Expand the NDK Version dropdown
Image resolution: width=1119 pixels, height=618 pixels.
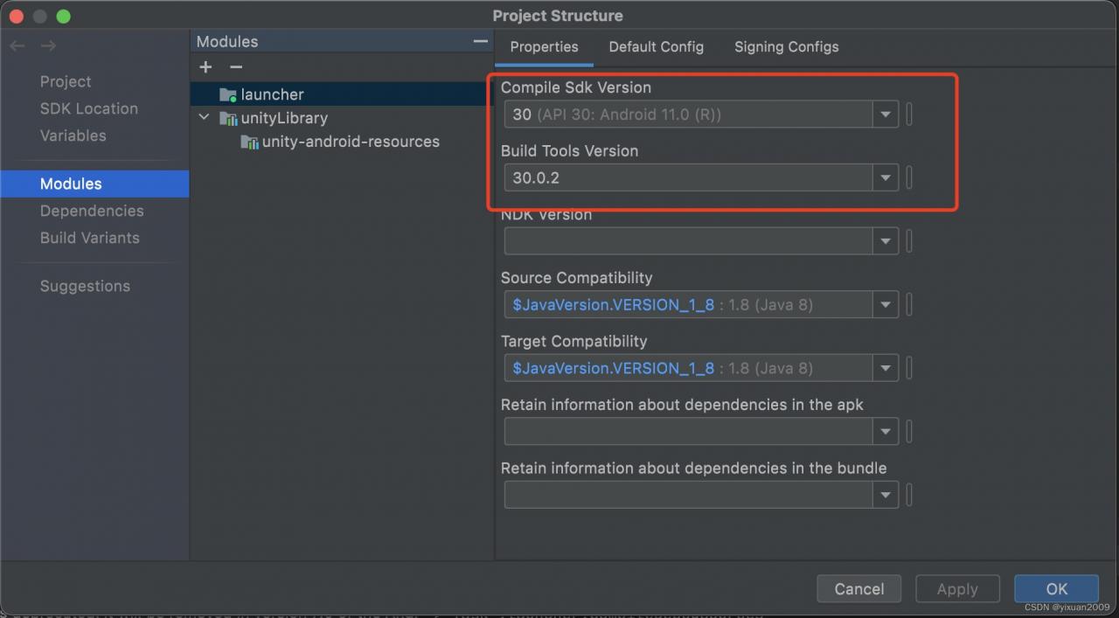click(x=885, y=241)
